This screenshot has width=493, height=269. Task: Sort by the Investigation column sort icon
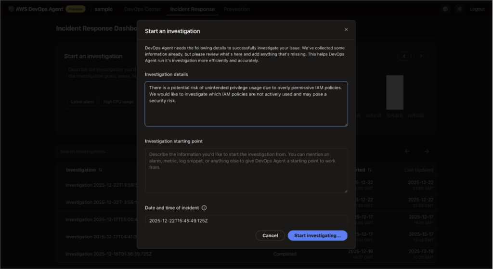point(101,170)
